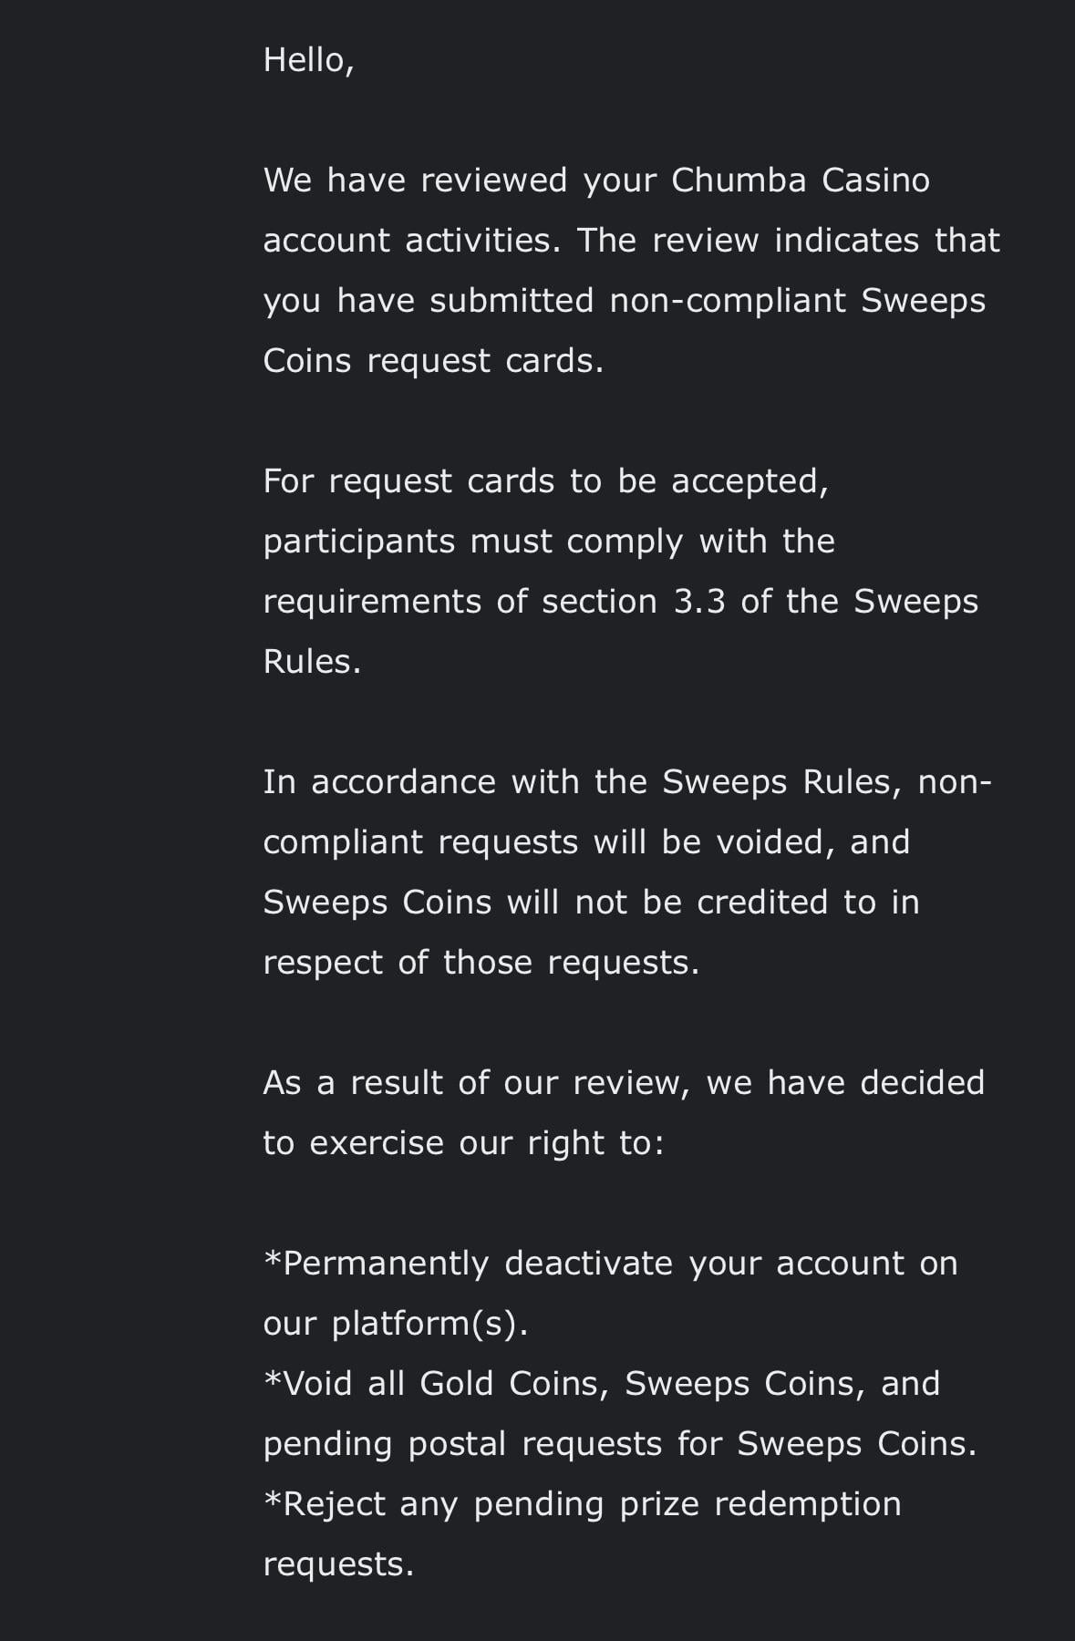This screenshot has height=1641, width=1075.
Task: Click the word "Rules." ending the second paragraph
Action: (312, 662)
